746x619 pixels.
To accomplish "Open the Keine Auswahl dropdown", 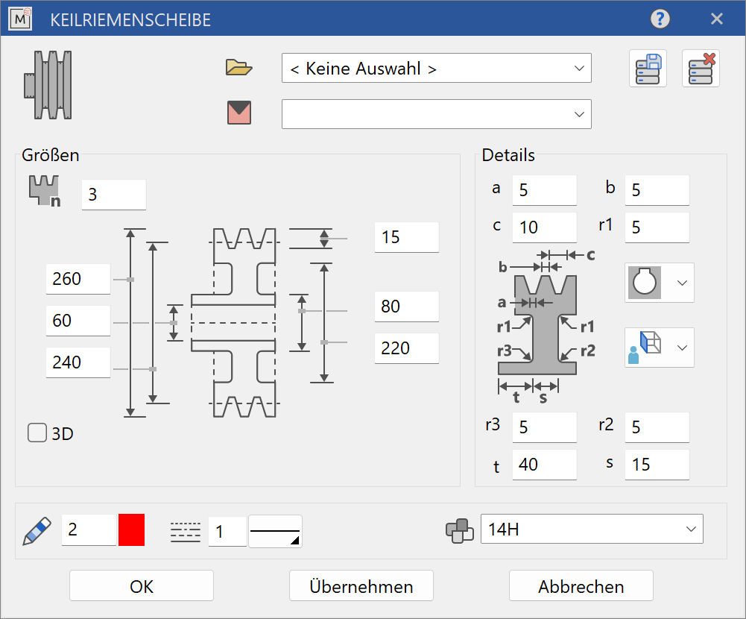I will point(436,68).
